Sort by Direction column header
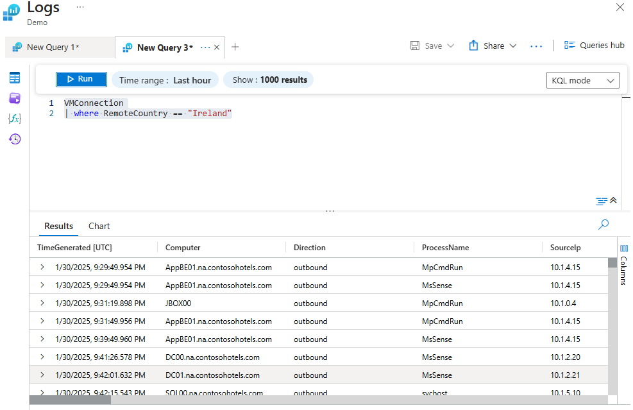This screenshot has height=410, width=633. (x=310, y=248)
